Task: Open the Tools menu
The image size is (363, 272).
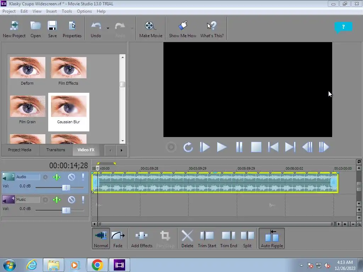Action: click(67, 11)
